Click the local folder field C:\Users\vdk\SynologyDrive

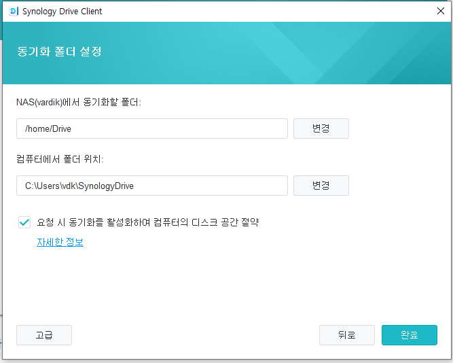click(152, 186)
